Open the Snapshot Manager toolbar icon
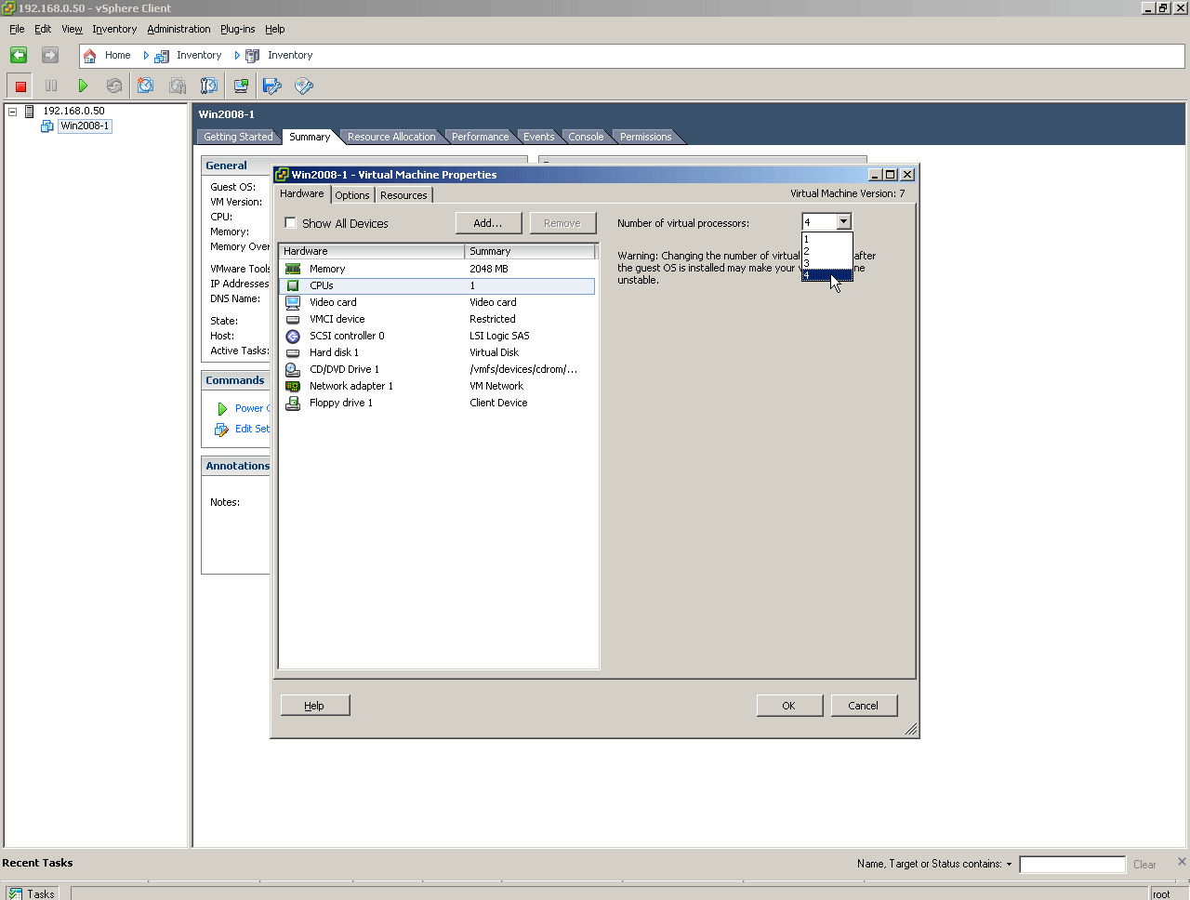The width and height of the screenshot is (1190, 900). (x=209, y=86)
